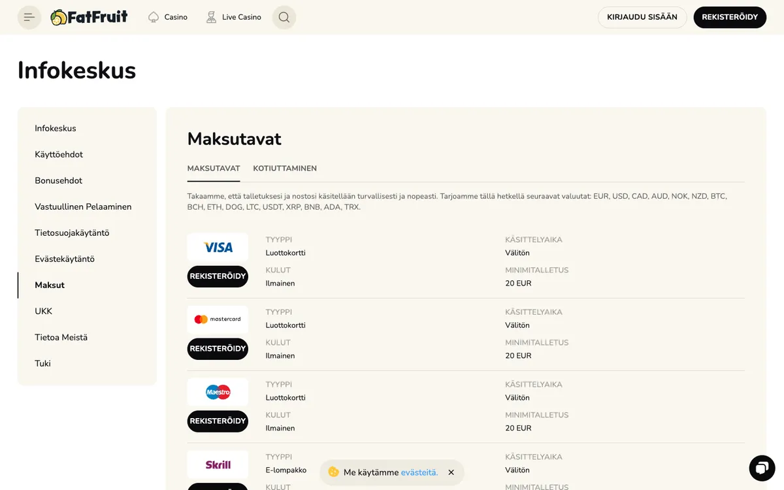The width and height of the screenshot is (784, 490).
Task: Open Infokeskus in the sidebar
Action: [56, 129]
